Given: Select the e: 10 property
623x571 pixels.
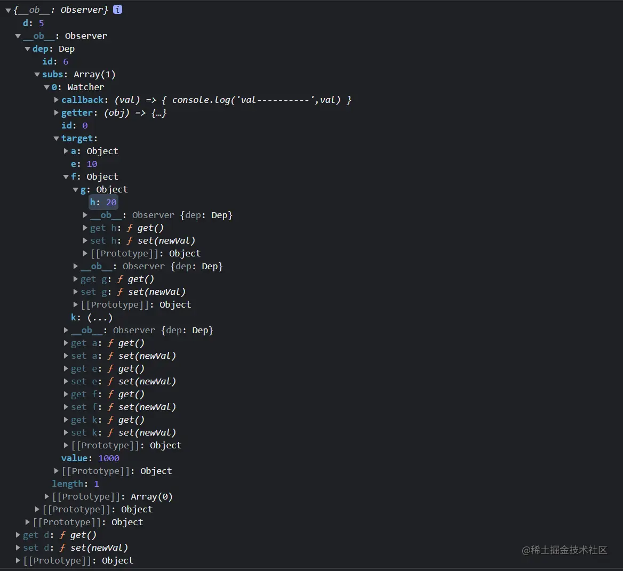Looking at the screenshot, I should [84, 164].
